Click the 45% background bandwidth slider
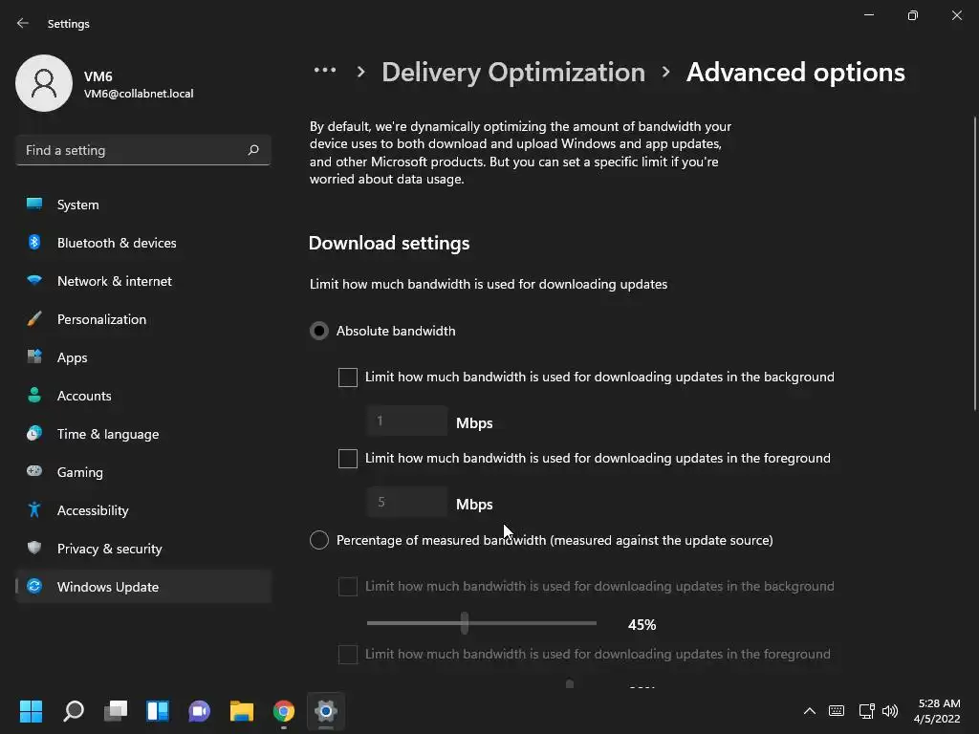Image resolution: width=979 pixels, height=734 pixels. (482, 623)
